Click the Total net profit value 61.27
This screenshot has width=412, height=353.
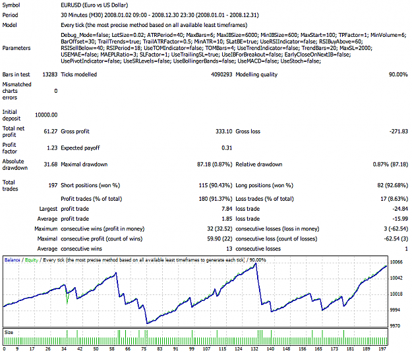pyautogui.click(x=51, y=132)
